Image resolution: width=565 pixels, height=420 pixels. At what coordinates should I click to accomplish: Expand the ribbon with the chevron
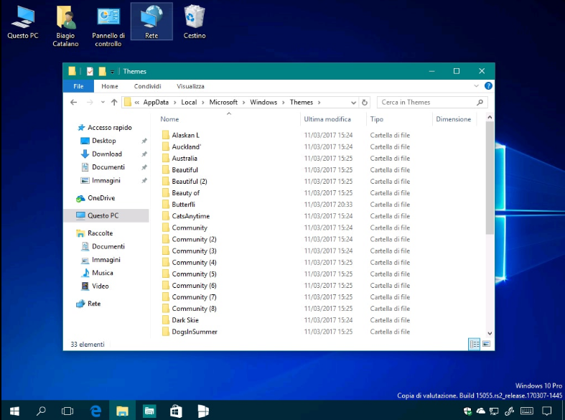476,85
